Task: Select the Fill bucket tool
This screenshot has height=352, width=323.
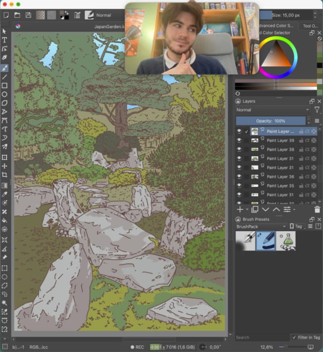Action: click(x=4, y=220)
